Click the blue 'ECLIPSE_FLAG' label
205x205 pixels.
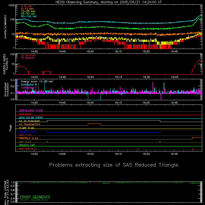28,131
